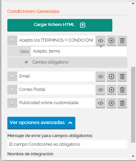The width and height of the screenshot is (136, 161).
Task: Delete the Email row
Action: coord(122,77)
